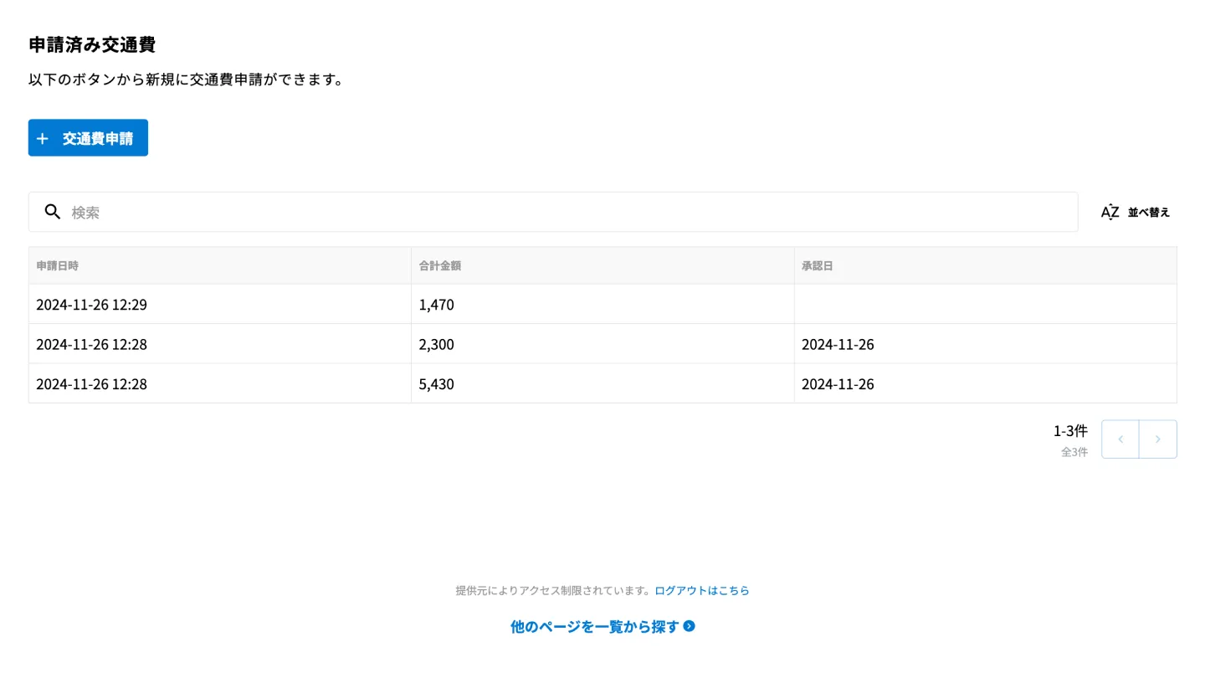1205x678 pixels.
Task: Open the 並べ替え sort options
Action: click(1148, 213)
